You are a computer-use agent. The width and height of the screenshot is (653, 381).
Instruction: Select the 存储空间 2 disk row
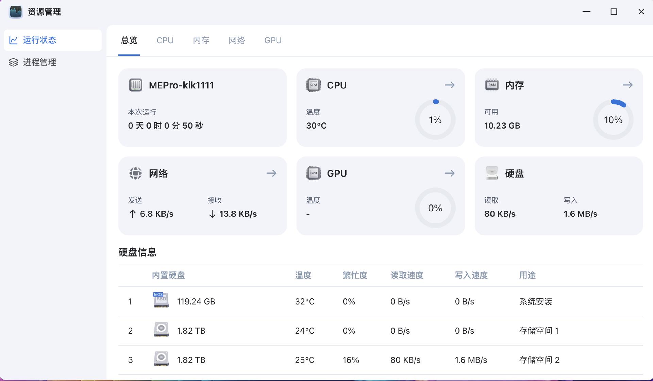coord(380,360)
